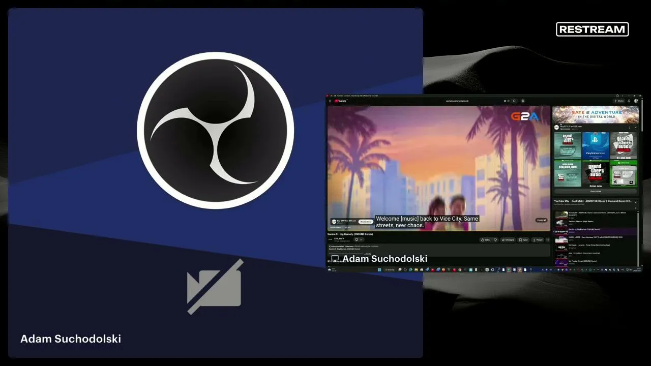
Task: Open the taskbar weather widget
Action: (332, 269)
